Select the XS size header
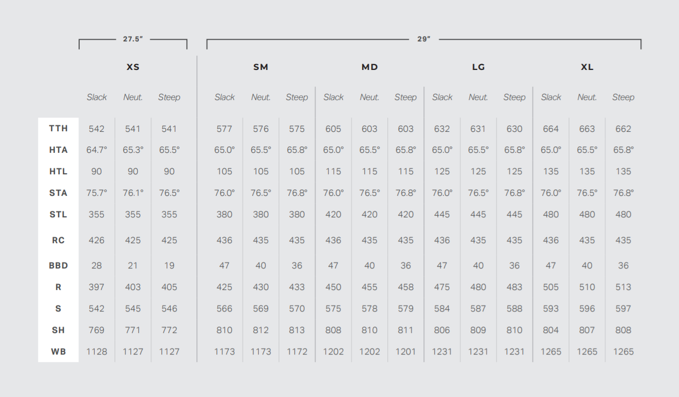Screen dimensions: 679x397 [133, 67]
